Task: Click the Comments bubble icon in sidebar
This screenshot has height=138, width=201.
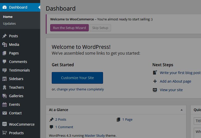Action: pos(5,62)
